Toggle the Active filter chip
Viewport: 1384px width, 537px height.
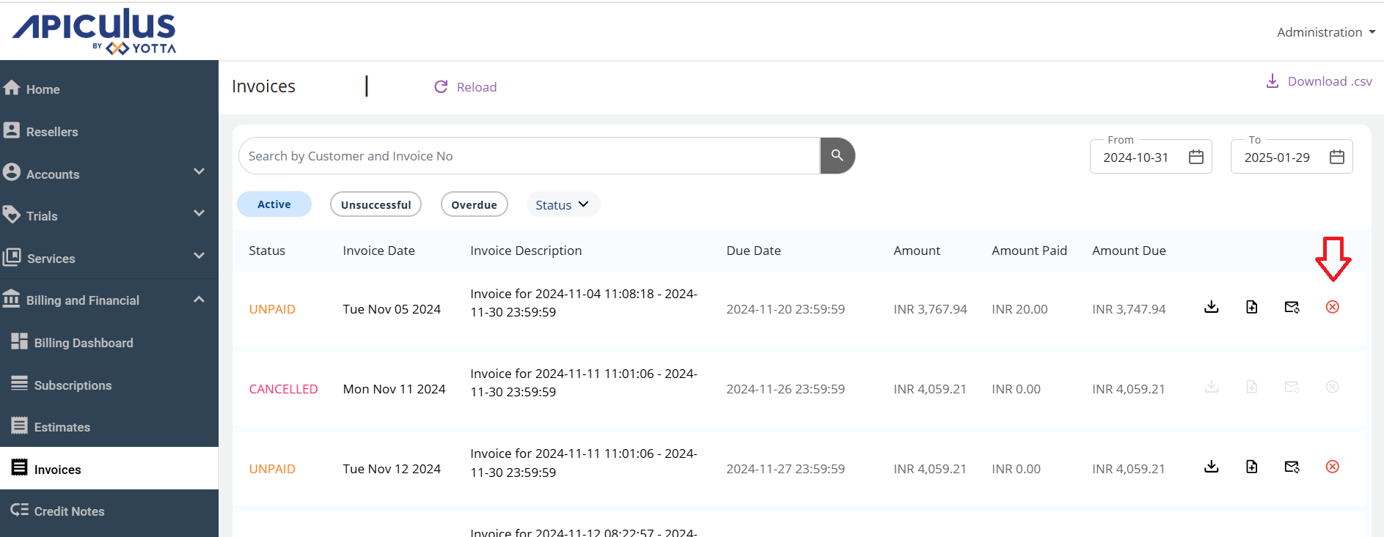(274, 204)
